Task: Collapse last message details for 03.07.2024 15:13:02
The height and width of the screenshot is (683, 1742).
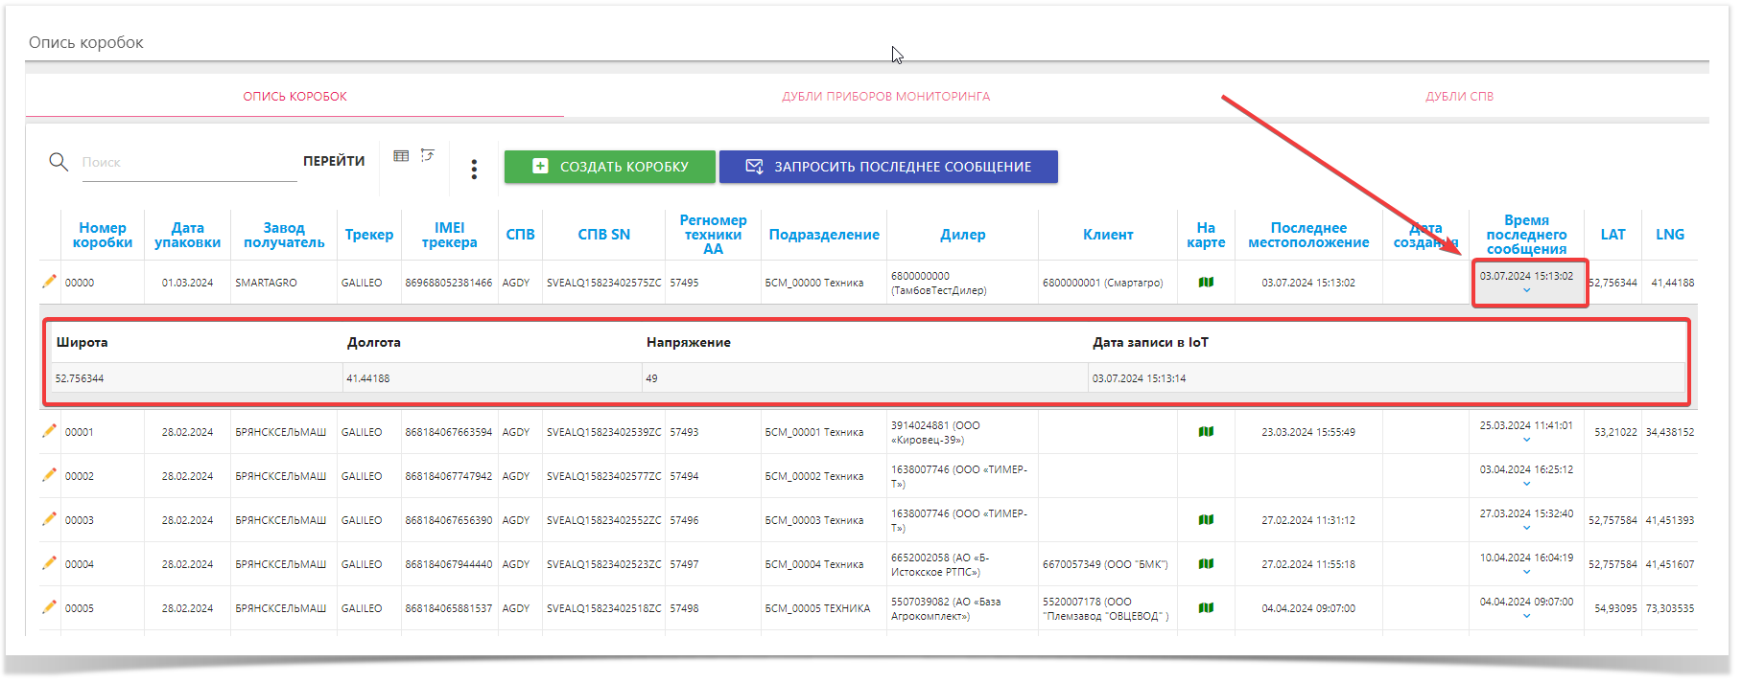Action: pyautogui.click(x=1526, y=290)
